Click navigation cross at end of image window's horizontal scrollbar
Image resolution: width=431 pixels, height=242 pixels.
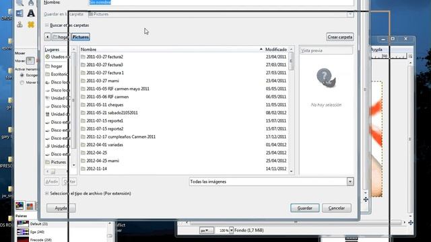coord(410,223)
